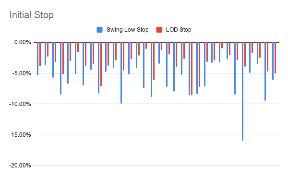
Task: Click the -15.00% axis label
Action: [20, 135]
